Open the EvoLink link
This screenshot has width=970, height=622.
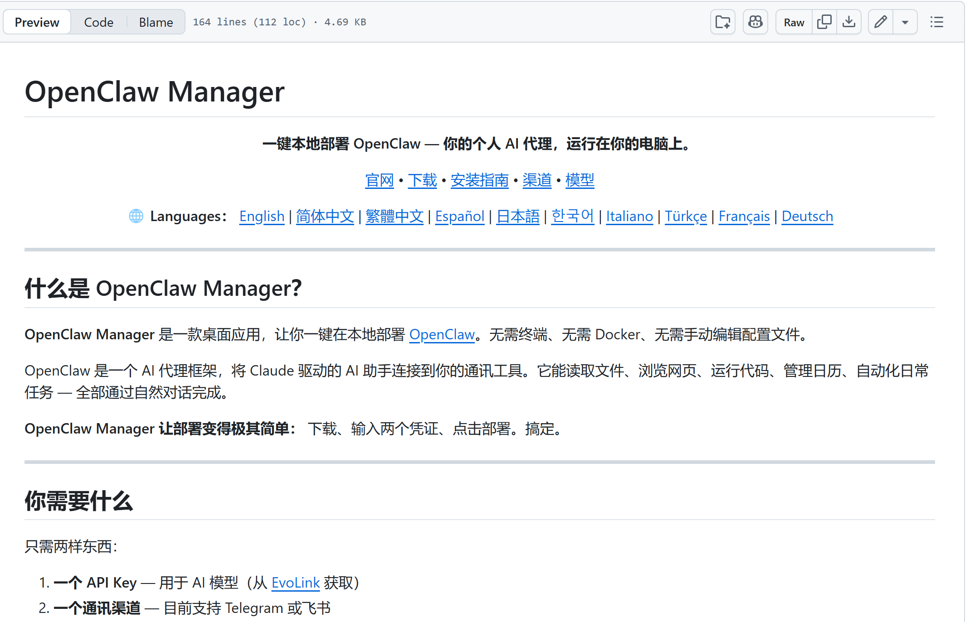click(296, 583)
